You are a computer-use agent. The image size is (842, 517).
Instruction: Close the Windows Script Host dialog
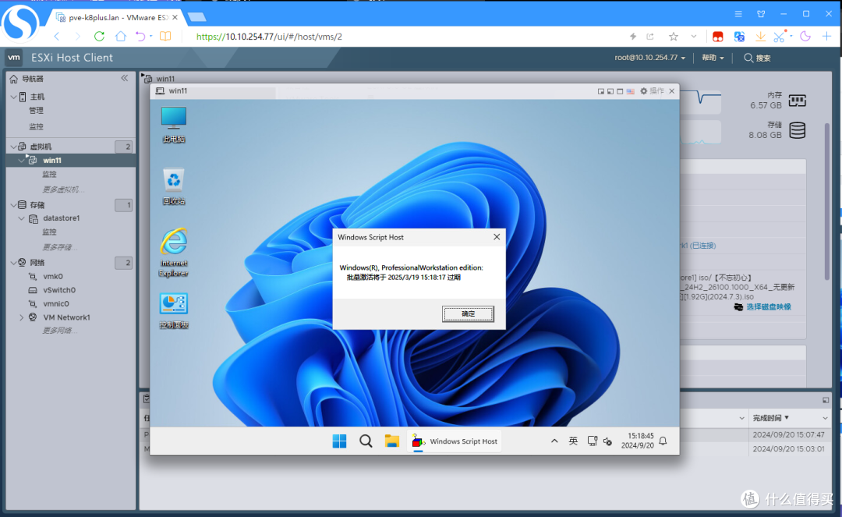pyautogui.click(x=497, y=237)
